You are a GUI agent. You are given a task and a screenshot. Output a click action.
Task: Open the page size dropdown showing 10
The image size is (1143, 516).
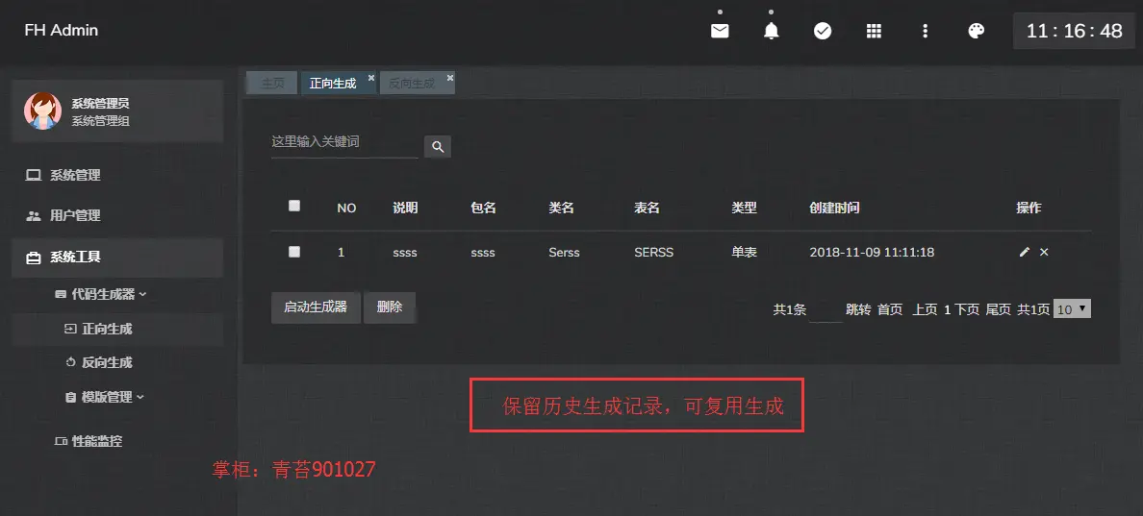coord(1072,309)
